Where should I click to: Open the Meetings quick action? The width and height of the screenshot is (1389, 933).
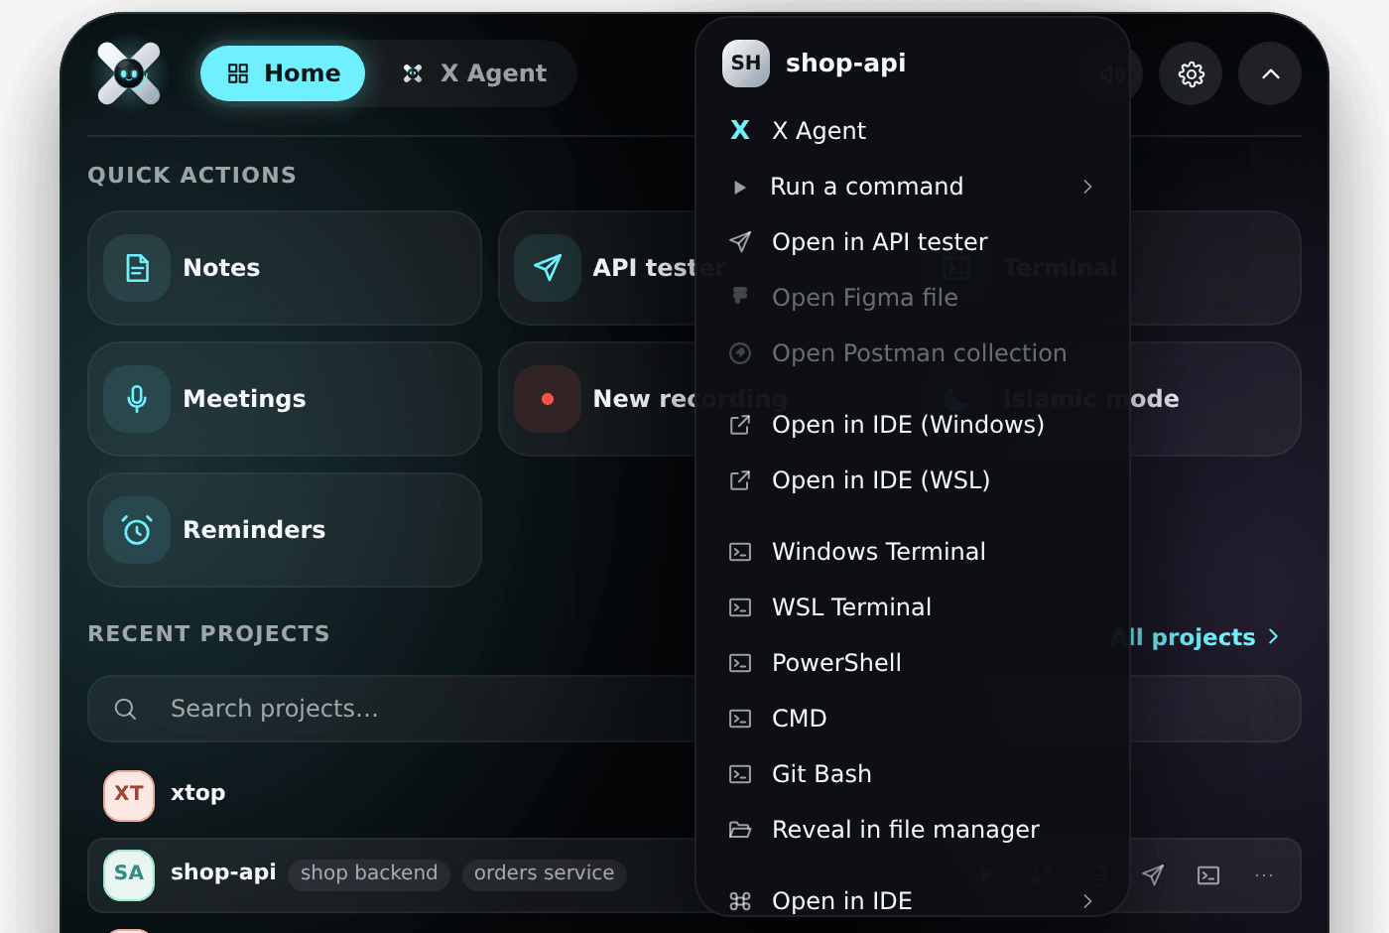[285, 399]
